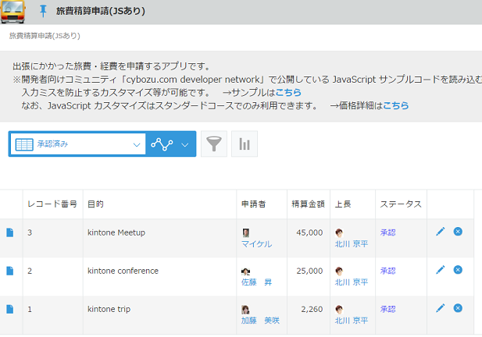The height and width of the screenshot is (337, 482).
Task: Click the 旅費精算申請(JSあり) app title
Action: pyautogui.click(x=101, y=11)
